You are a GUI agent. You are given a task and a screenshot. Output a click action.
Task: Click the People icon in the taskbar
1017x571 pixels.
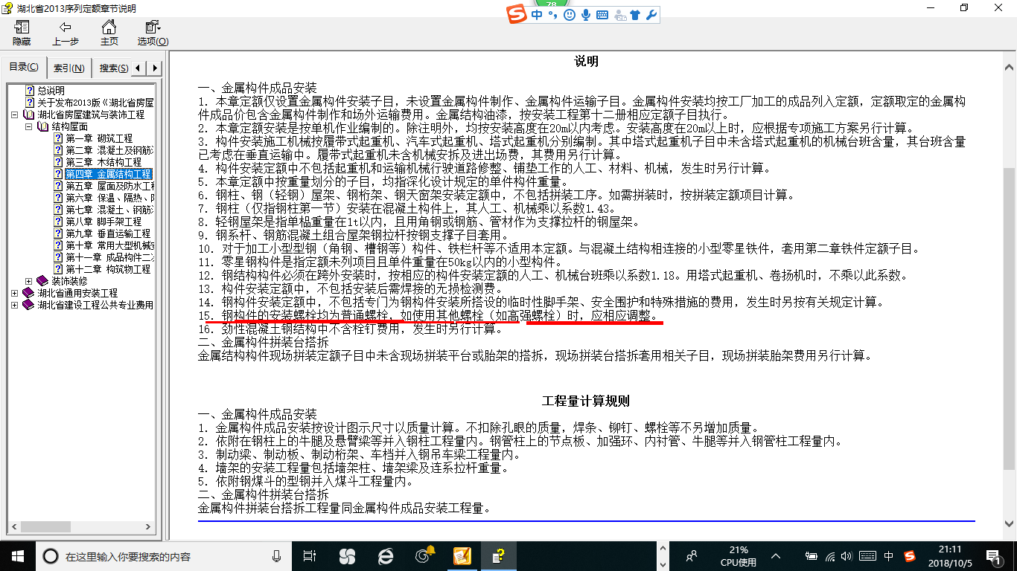pyautogui.click(x=692, y=556)
